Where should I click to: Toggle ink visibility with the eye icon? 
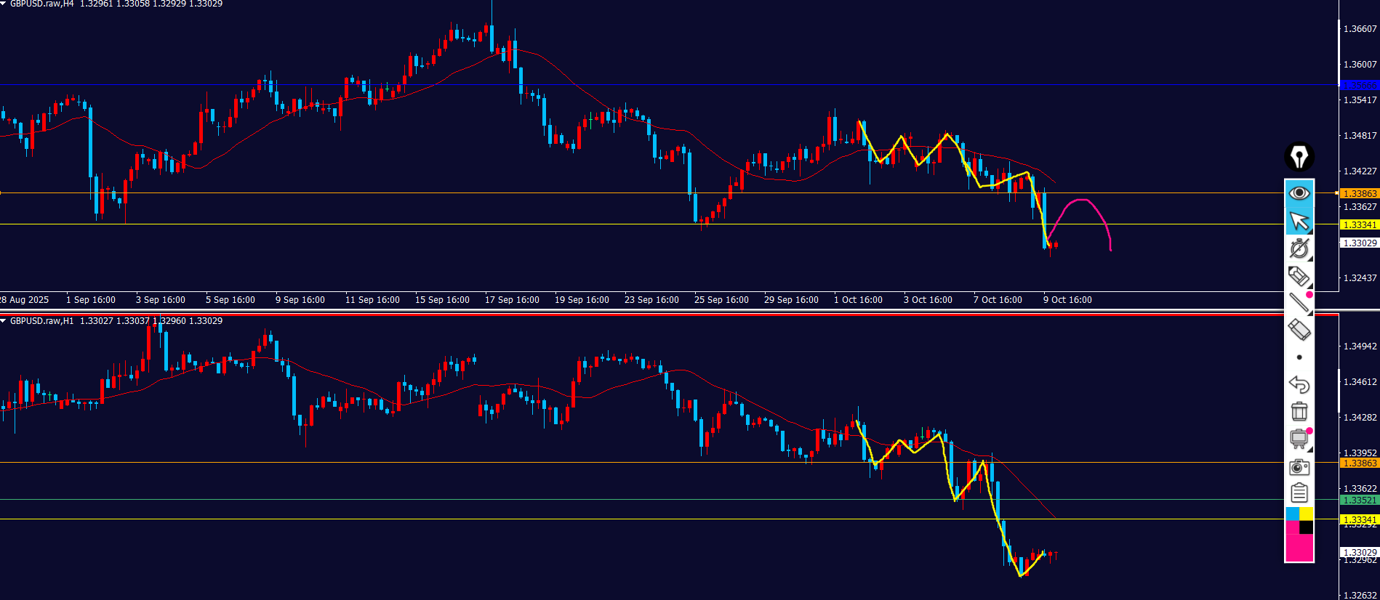1299,193
